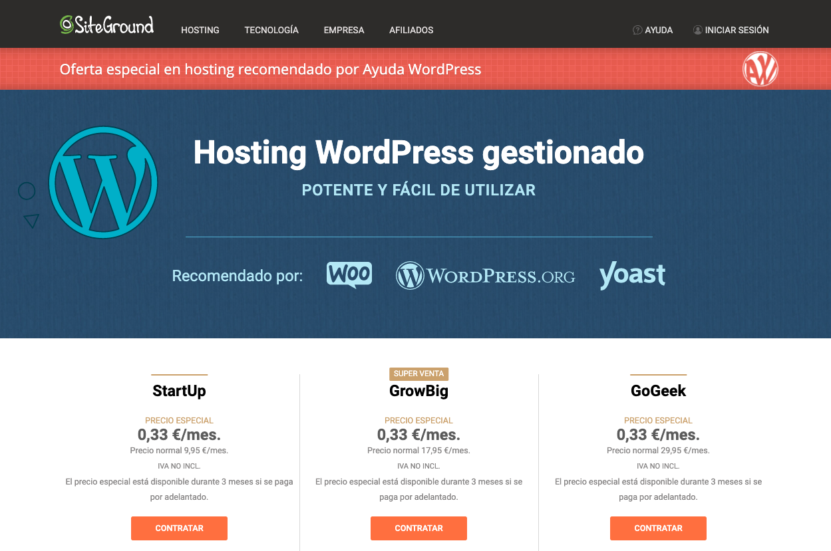Click the Iniciar Sesión user icon
Screen dimensions: 831x551
click(x=697, y=30)
